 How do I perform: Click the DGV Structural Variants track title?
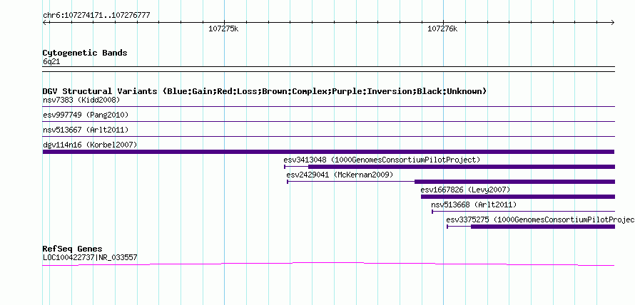(265, 91)
